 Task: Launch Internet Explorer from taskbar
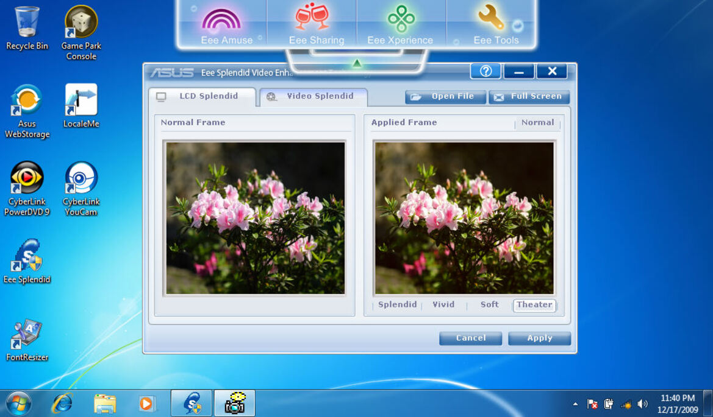62,404
